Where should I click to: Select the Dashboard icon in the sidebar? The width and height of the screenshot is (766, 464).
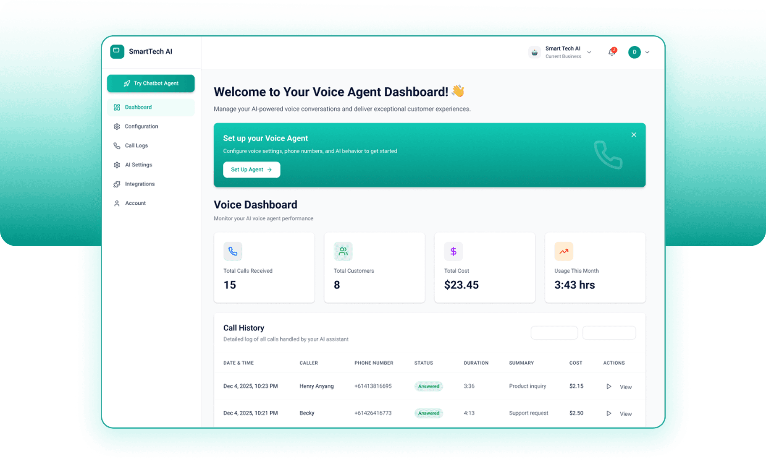pos(117,107)
